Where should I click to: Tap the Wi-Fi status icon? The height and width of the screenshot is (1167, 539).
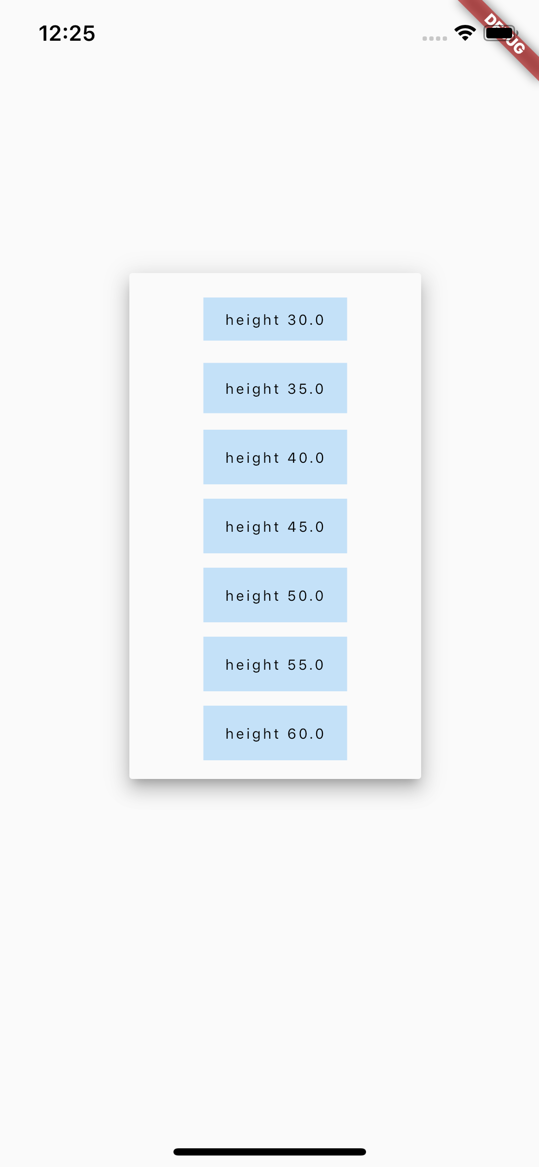pyautogui.click(x=465, y=33)
